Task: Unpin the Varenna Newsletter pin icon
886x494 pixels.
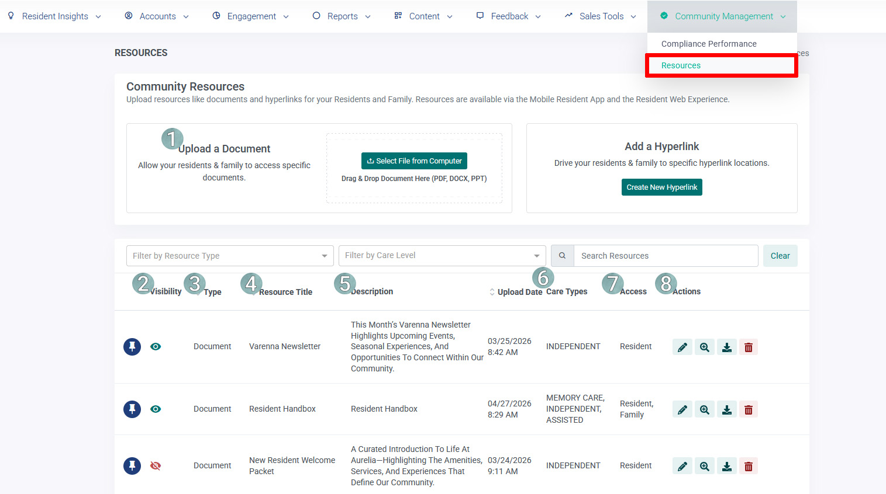Action: (132, 347)
